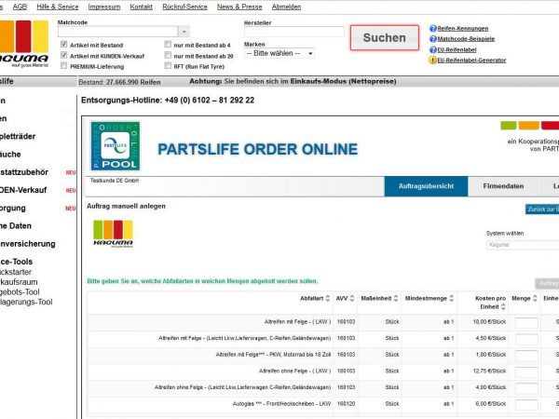Open Rückruf-Service menu item
The height and width of the screenshot is (419, 559).
[x=184, y=7]
